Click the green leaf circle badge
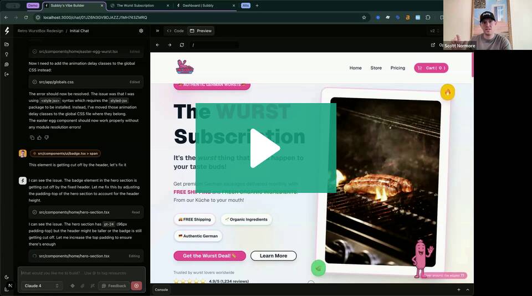Screen dimensions: 532x296 [318, 268]
